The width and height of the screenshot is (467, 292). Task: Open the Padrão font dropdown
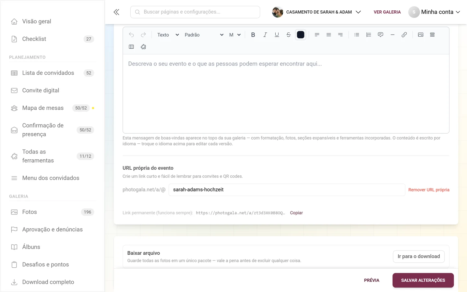point(204,35)
